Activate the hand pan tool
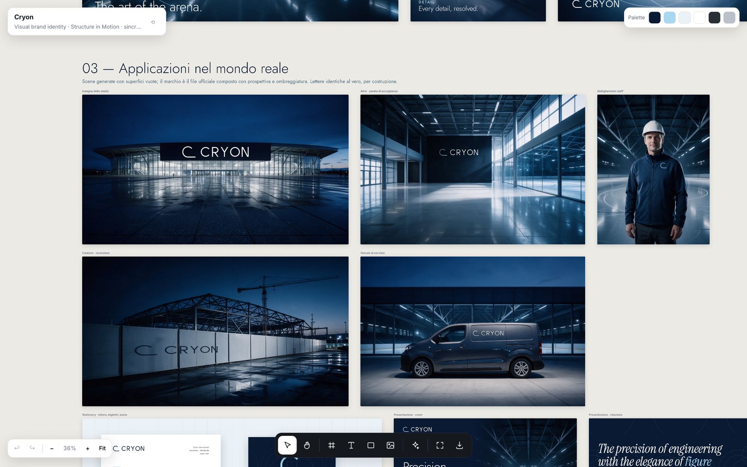Viewport: 747px width, 467px height. 307,445
